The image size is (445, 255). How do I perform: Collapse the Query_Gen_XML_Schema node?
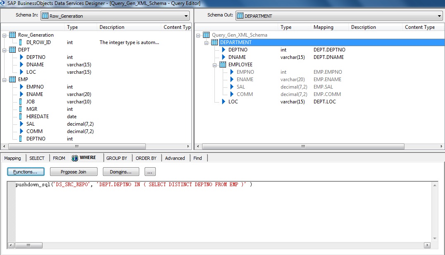pyautogui.click(x=198, y=36)
